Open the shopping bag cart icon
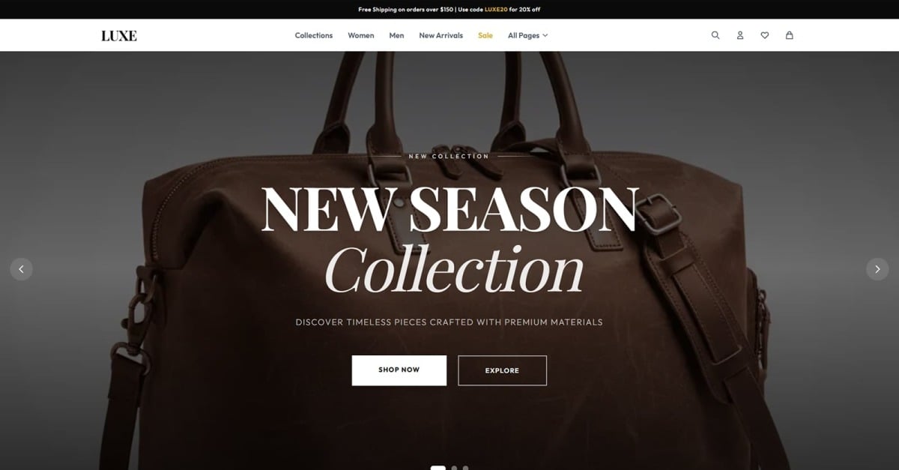Screen dimensions: 899x470 click(x=789, y=35)
